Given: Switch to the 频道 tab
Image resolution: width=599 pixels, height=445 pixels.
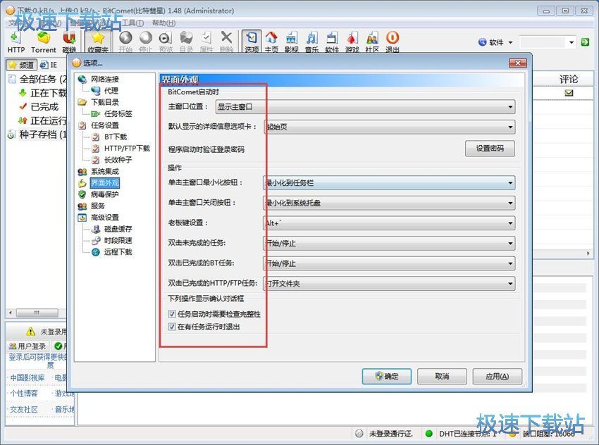Looking at the screenshot, I should click(x=22, y=65).
